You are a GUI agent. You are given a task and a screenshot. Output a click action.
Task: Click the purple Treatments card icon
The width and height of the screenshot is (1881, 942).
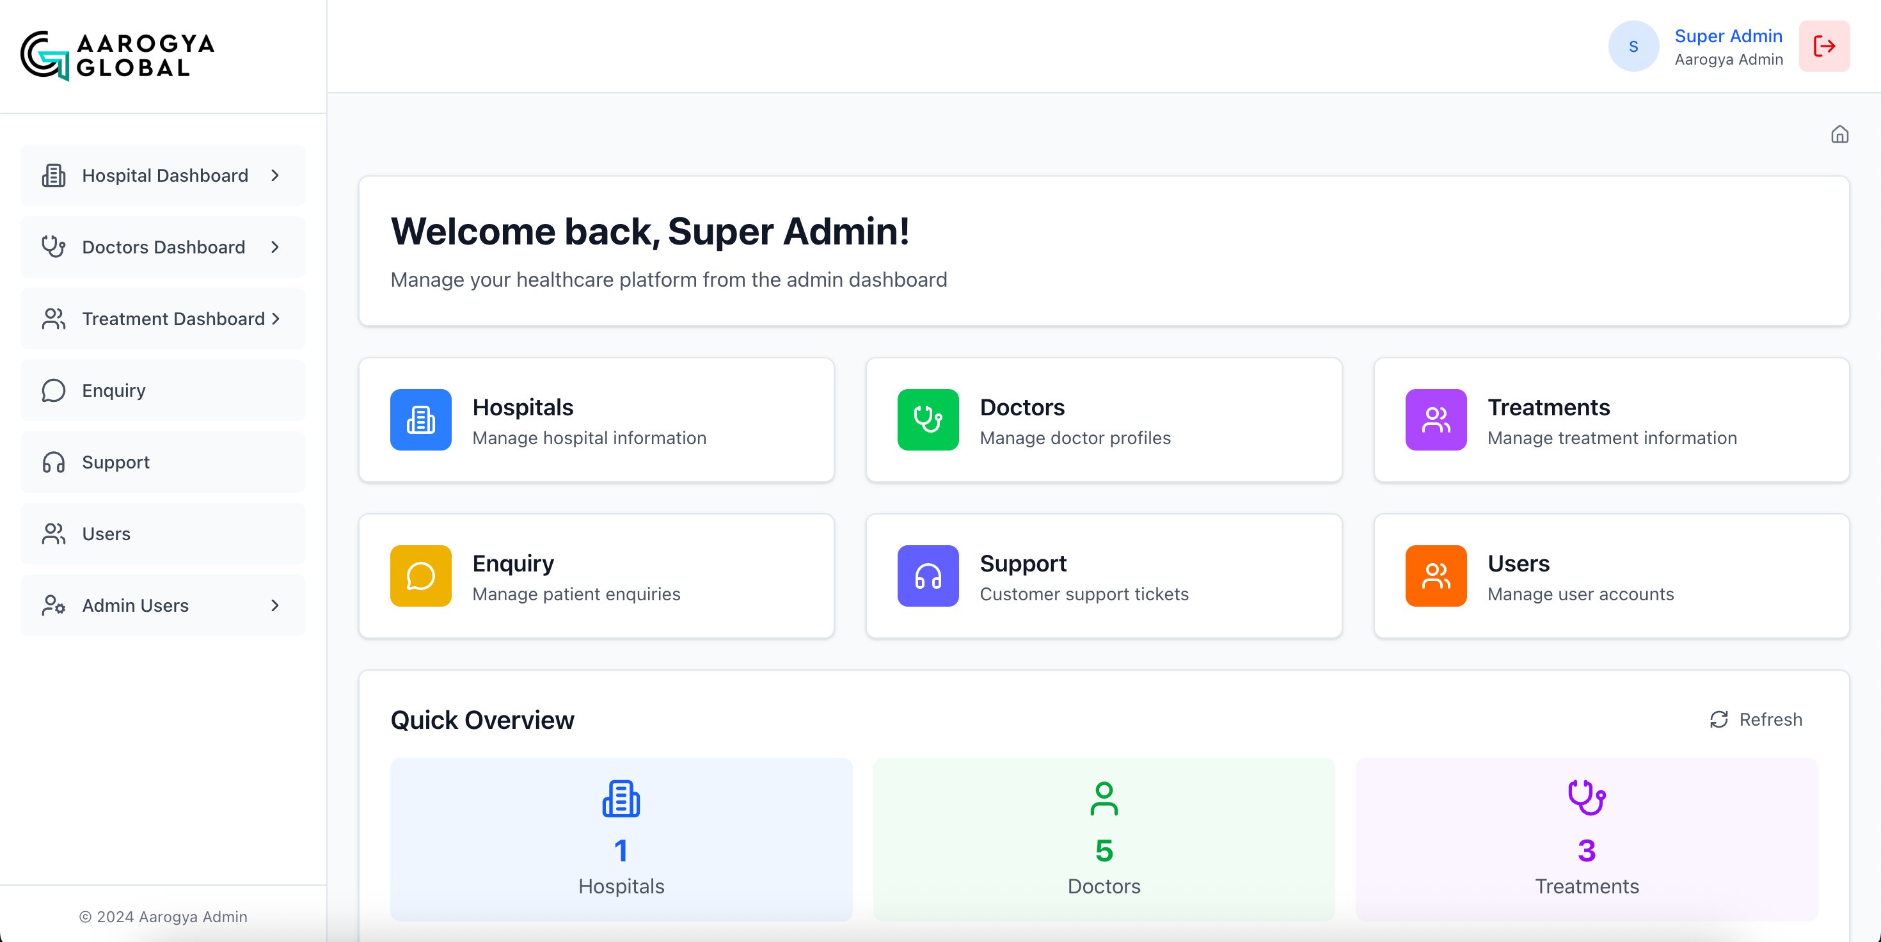(1436, 420)
